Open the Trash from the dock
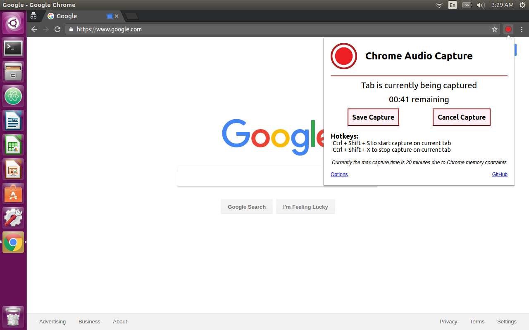The image size is (529, 330). click(x=13, y=316)
